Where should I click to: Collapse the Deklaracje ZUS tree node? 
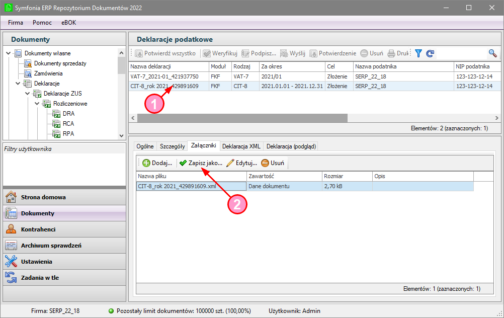pos(28,94)
